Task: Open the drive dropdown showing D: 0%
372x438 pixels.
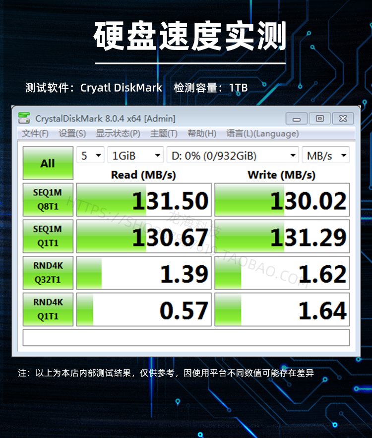Action: coord(233,155)
